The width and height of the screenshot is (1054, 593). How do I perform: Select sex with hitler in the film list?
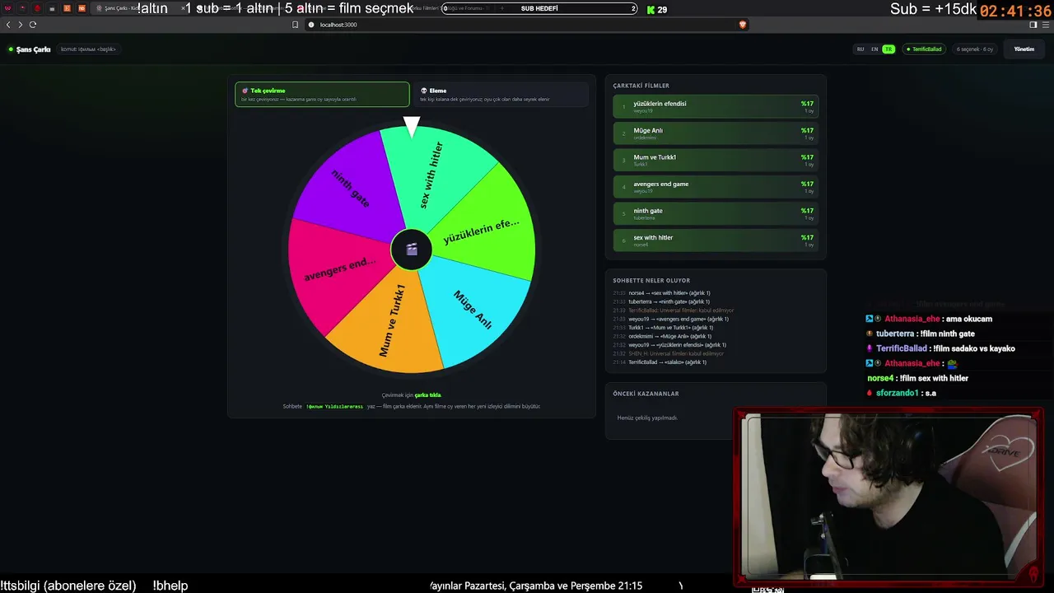(716, 240)
